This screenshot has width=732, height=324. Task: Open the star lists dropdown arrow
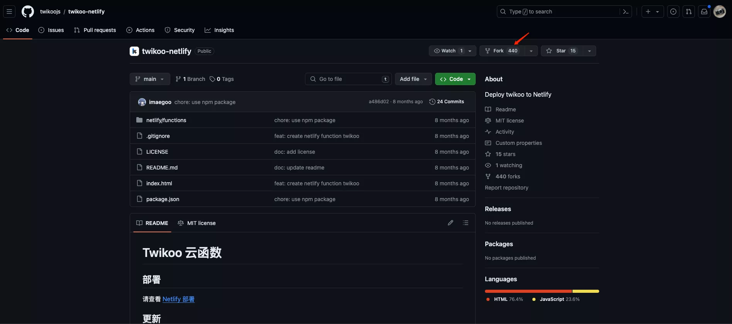[x=589, y=51]
